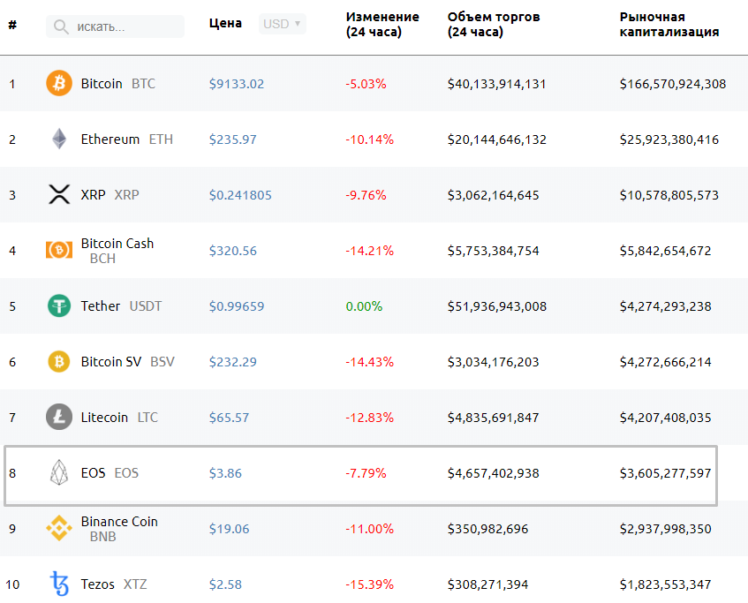The height and width of the screenshot is (603, 748).
Task: Open the USD currency dropdown
Action: (x=281, y=24)
